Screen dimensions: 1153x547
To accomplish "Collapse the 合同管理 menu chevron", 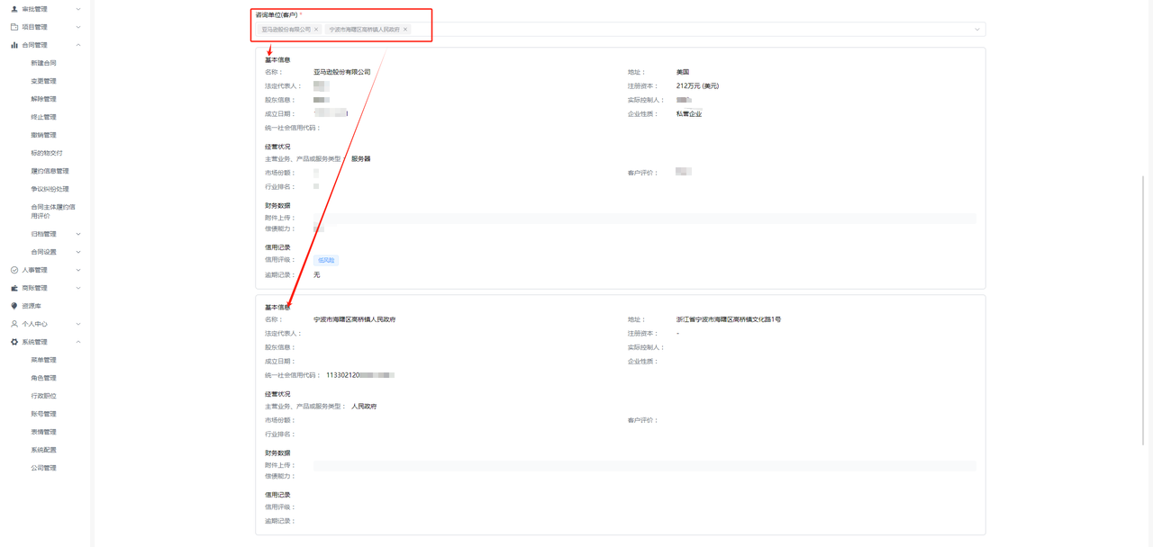I will (x=78, y=45).
